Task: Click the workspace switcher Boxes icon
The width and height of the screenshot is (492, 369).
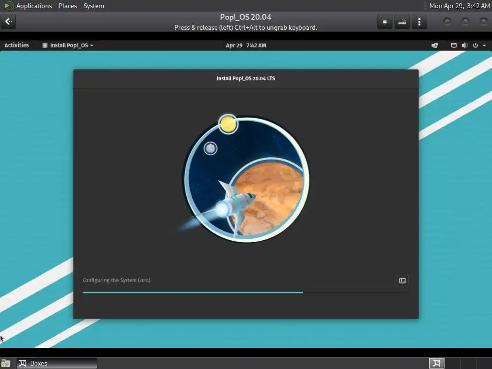Action: (x=436, y=363)
